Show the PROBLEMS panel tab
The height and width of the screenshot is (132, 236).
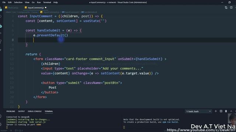(11, 111)
